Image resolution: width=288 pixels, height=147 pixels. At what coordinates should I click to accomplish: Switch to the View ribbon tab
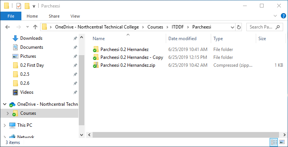pyautogui.click(x=75, y=16)
